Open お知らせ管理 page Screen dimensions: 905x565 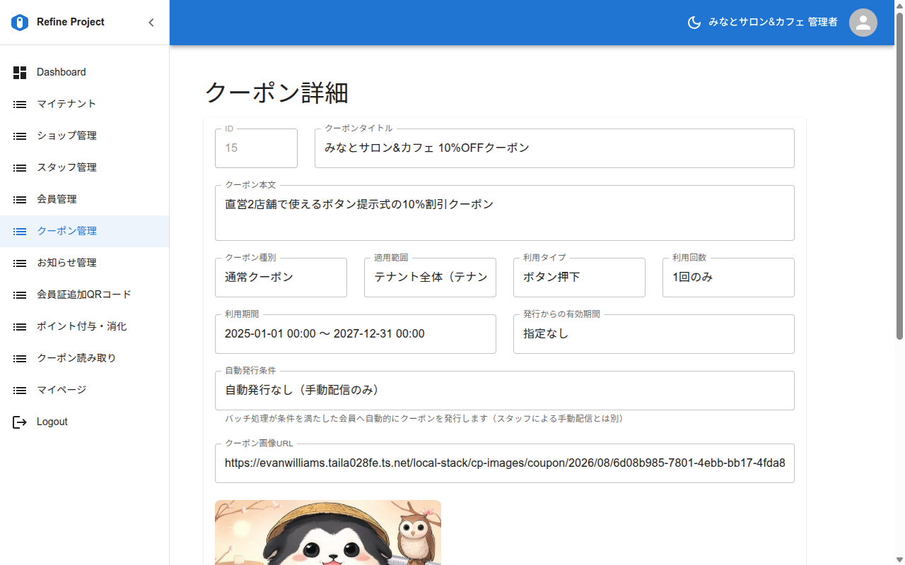tap(85, 263)
